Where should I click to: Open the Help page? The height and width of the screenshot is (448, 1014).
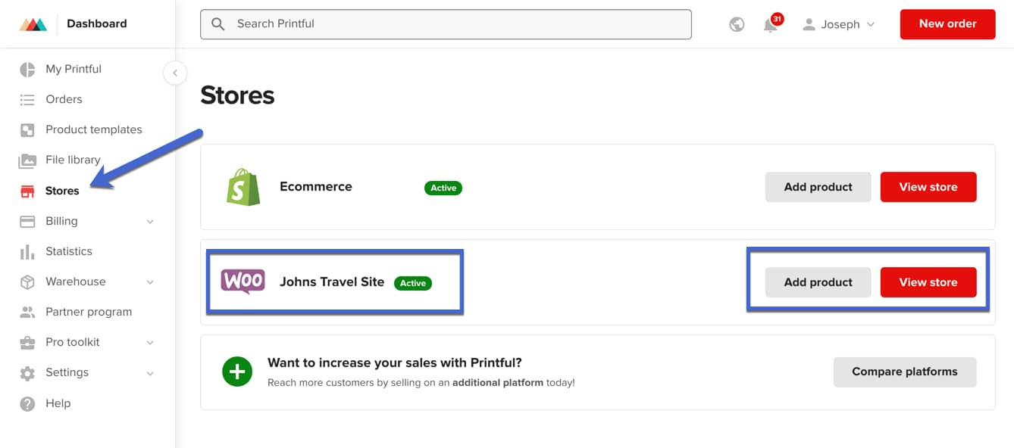click(58, 403)
